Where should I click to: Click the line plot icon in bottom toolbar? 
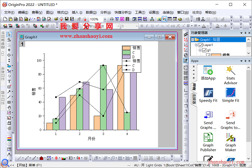[x=19, y=158]
